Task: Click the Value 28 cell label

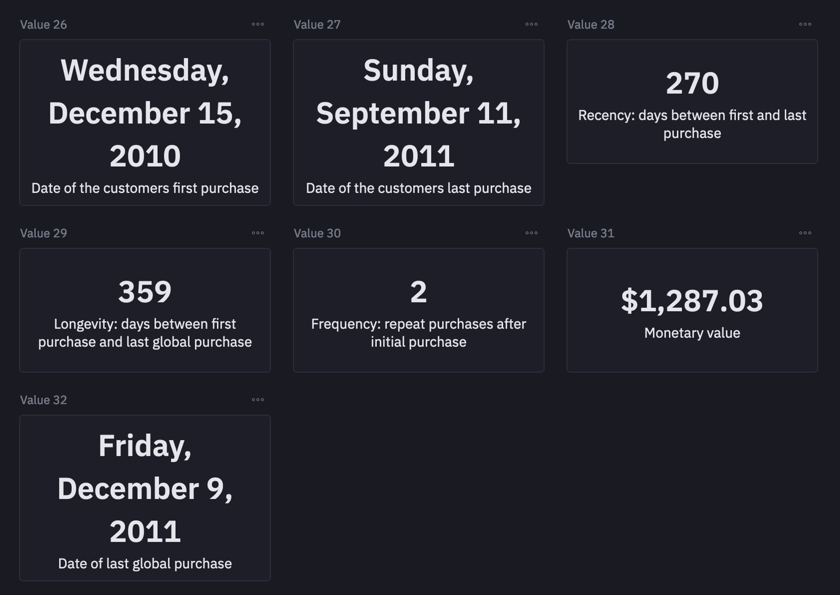Action: pyautogui.click(x=591, y=25)
